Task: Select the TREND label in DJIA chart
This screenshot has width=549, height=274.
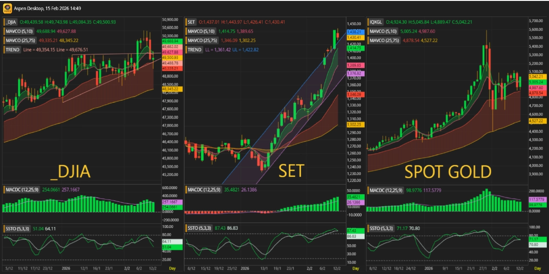Action: 12,50
